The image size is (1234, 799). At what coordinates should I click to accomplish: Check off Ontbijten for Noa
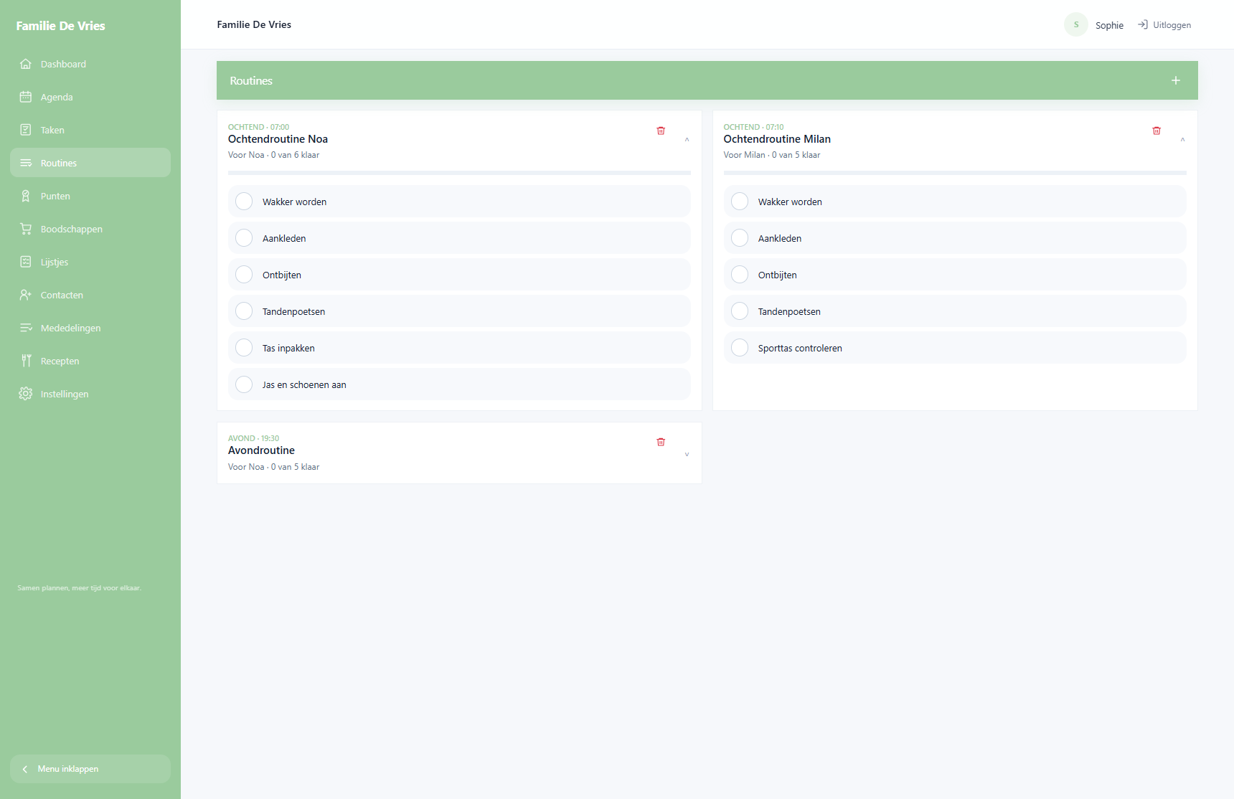pos(244,275)
